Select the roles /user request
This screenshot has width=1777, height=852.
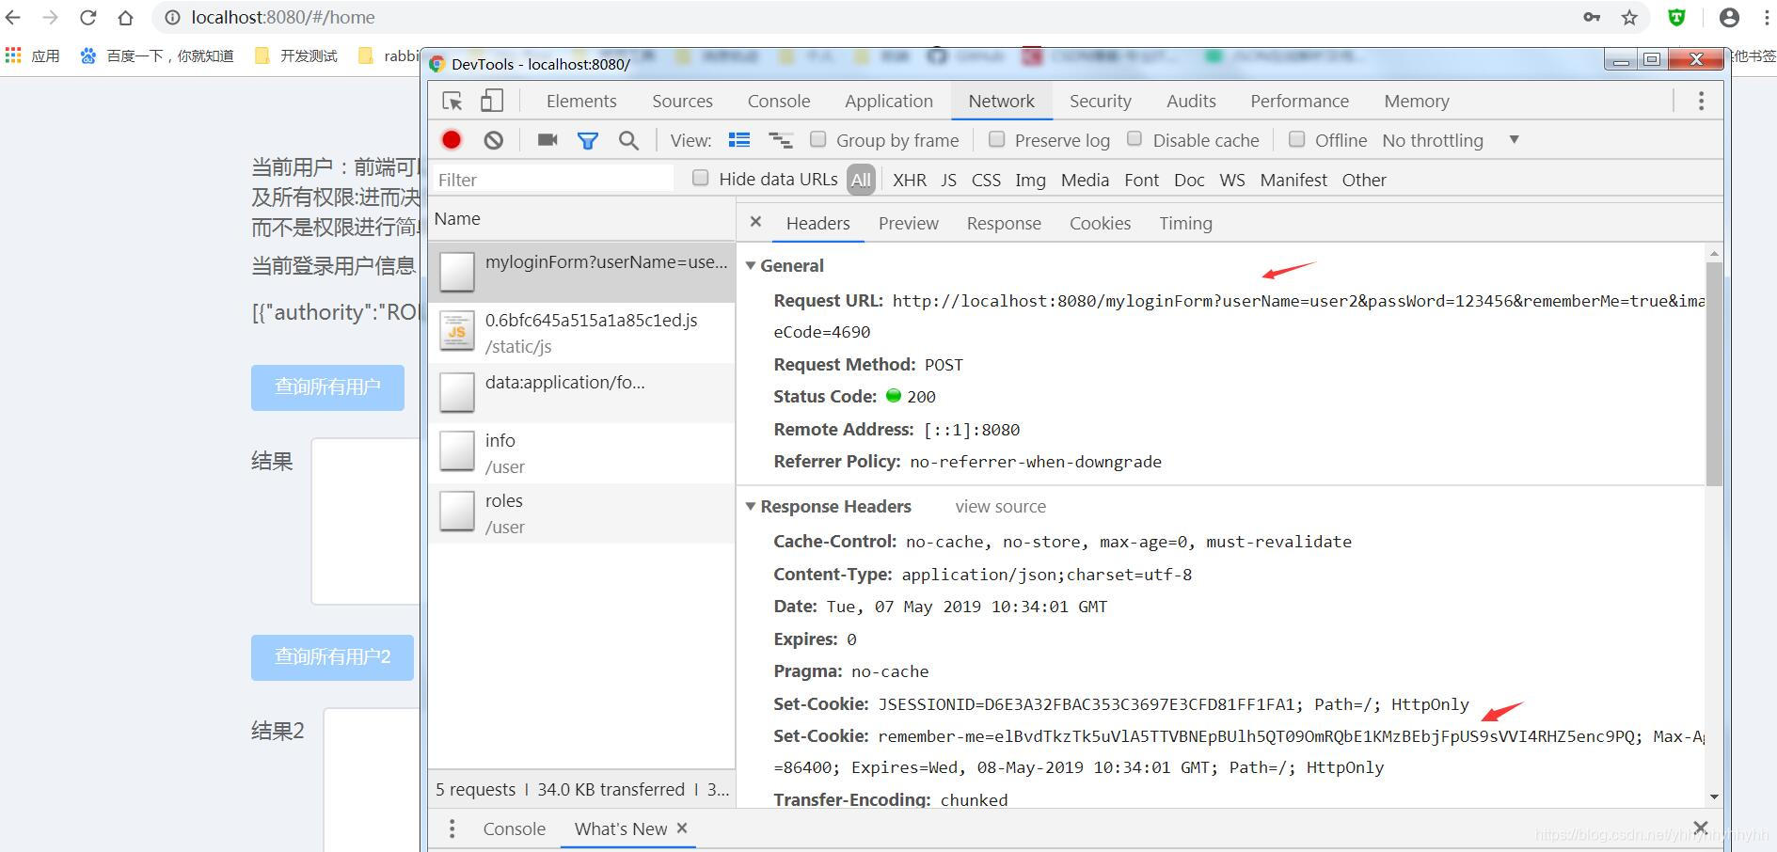tap(581, 513)
